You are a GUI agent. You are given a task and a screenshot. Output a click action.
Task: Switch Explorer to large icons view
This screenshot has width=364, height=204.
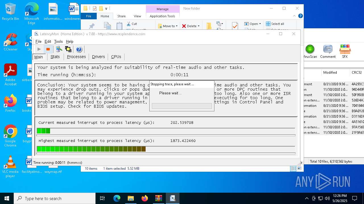click(x=299, y=169)
